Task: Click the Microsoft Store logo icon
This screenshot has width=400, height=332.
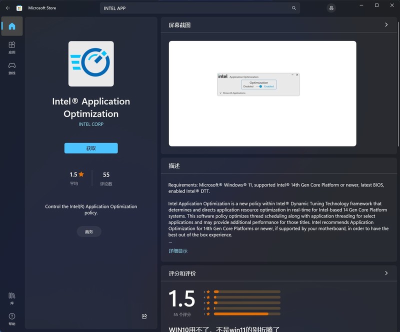Action: (19, 8)
